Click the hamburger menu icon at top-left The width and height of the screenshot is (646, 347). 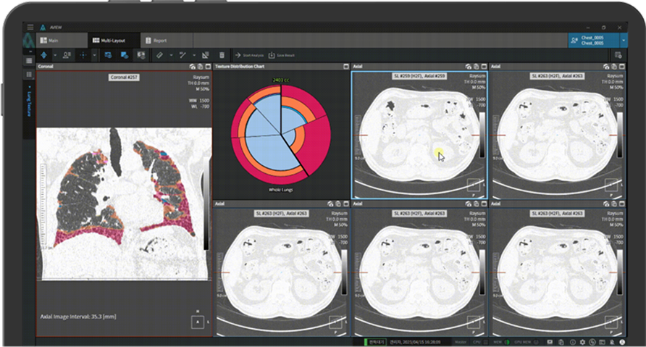pyautogui.click(x=30, y=27)
